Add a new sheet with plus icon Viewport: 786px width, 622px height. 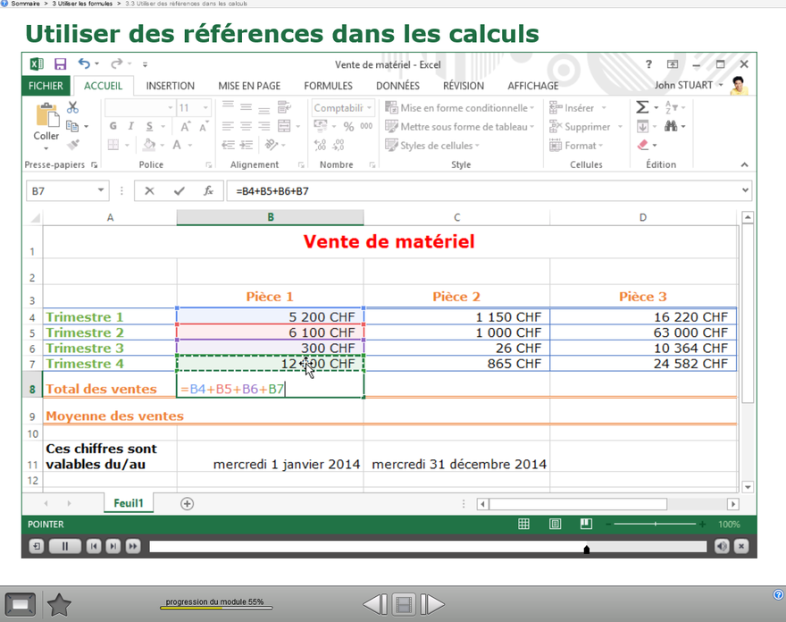pos(187,503)
